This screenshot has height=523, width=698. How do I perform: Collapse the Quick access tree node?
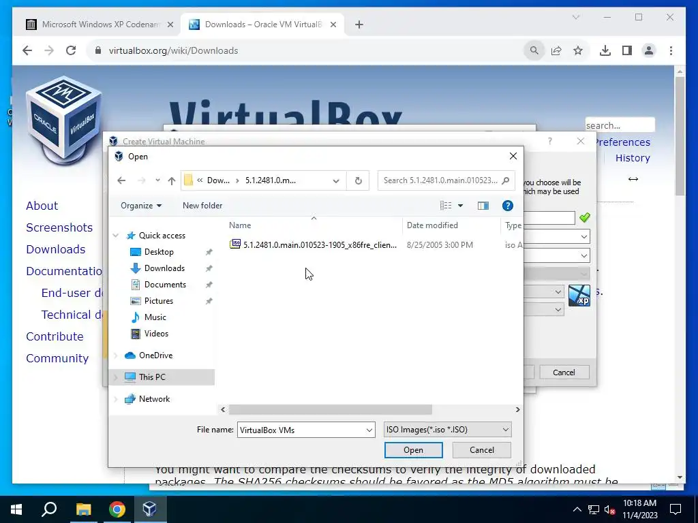(x=116, y=236)
